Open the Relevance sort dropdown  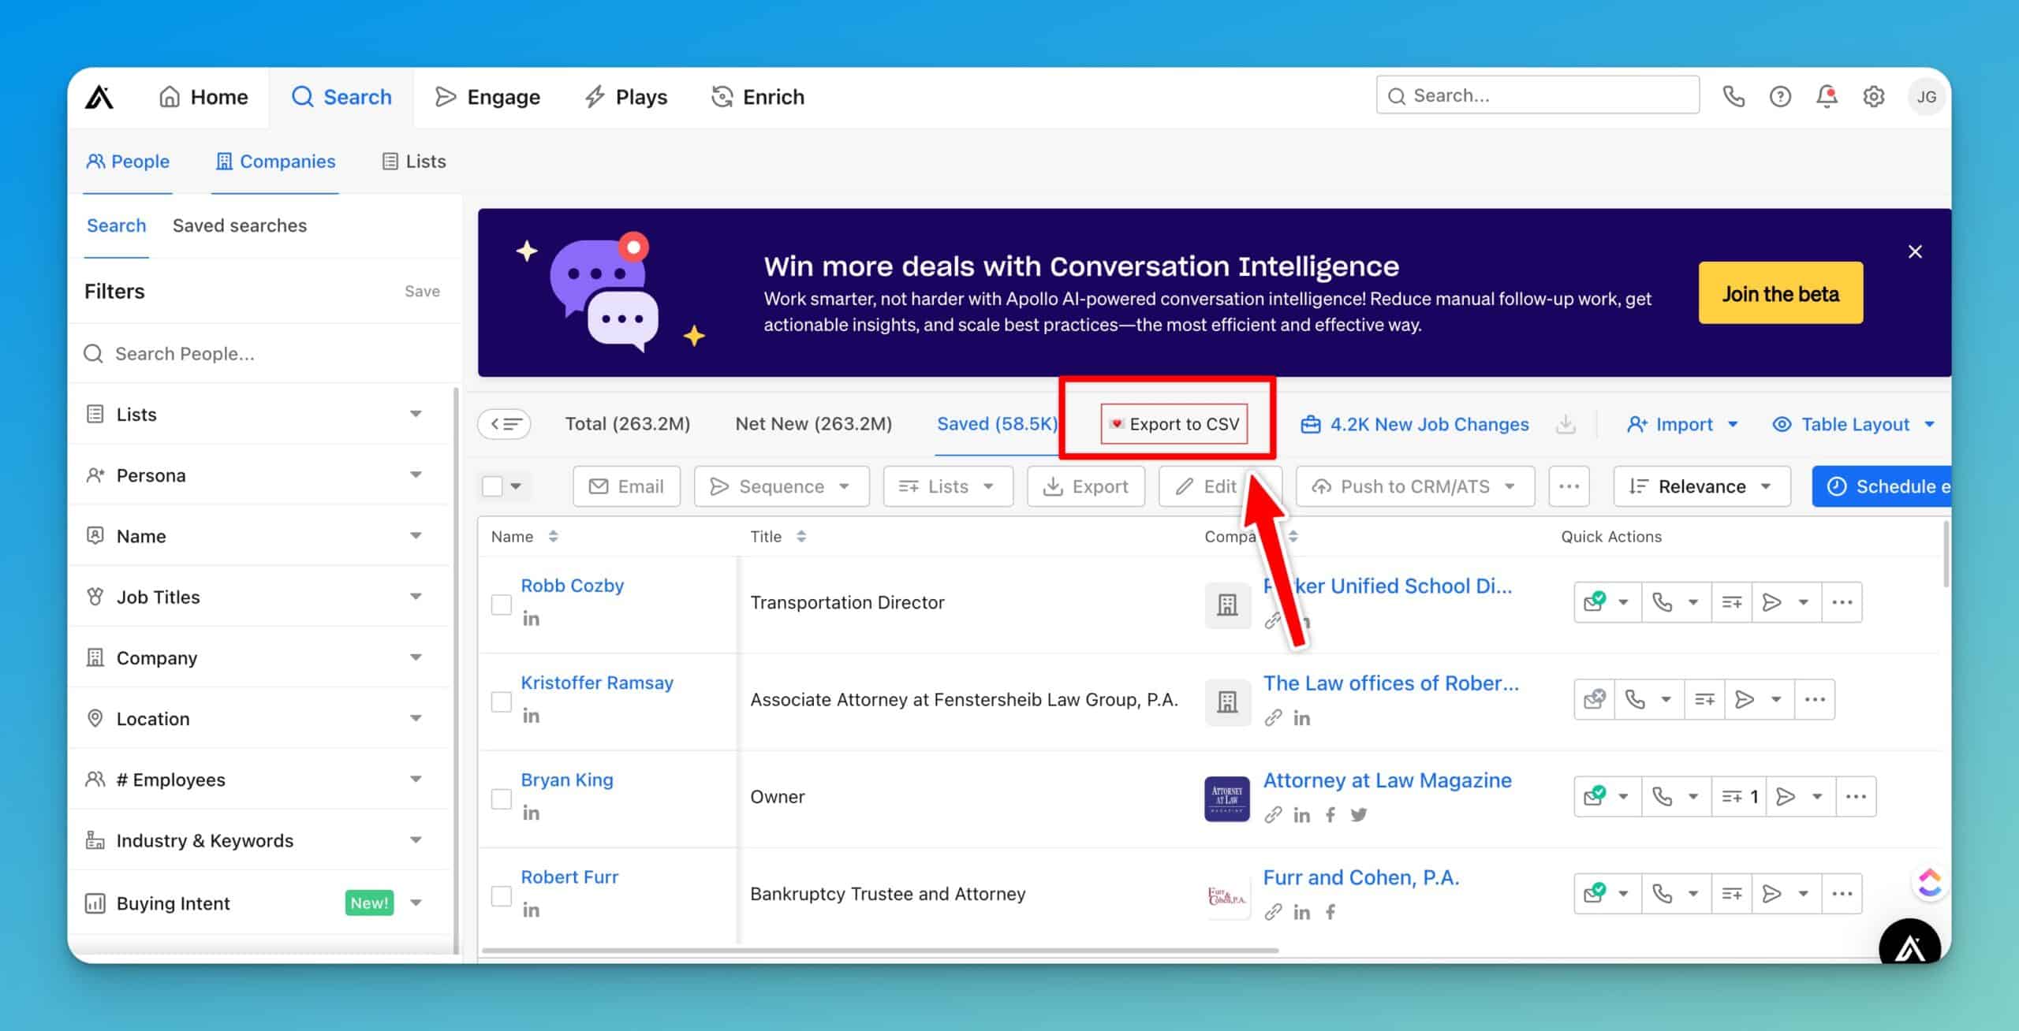point(1701,486)
